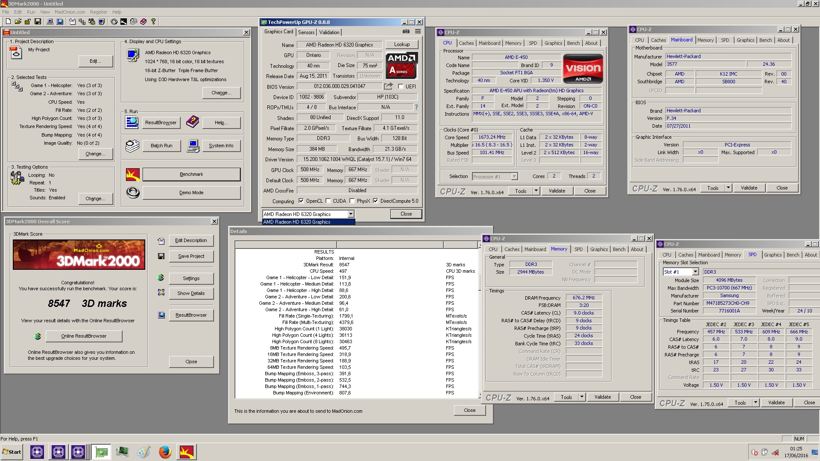Click the New project toolbar icon
Viewport: 820px width, 461px height.
(8, 21)
